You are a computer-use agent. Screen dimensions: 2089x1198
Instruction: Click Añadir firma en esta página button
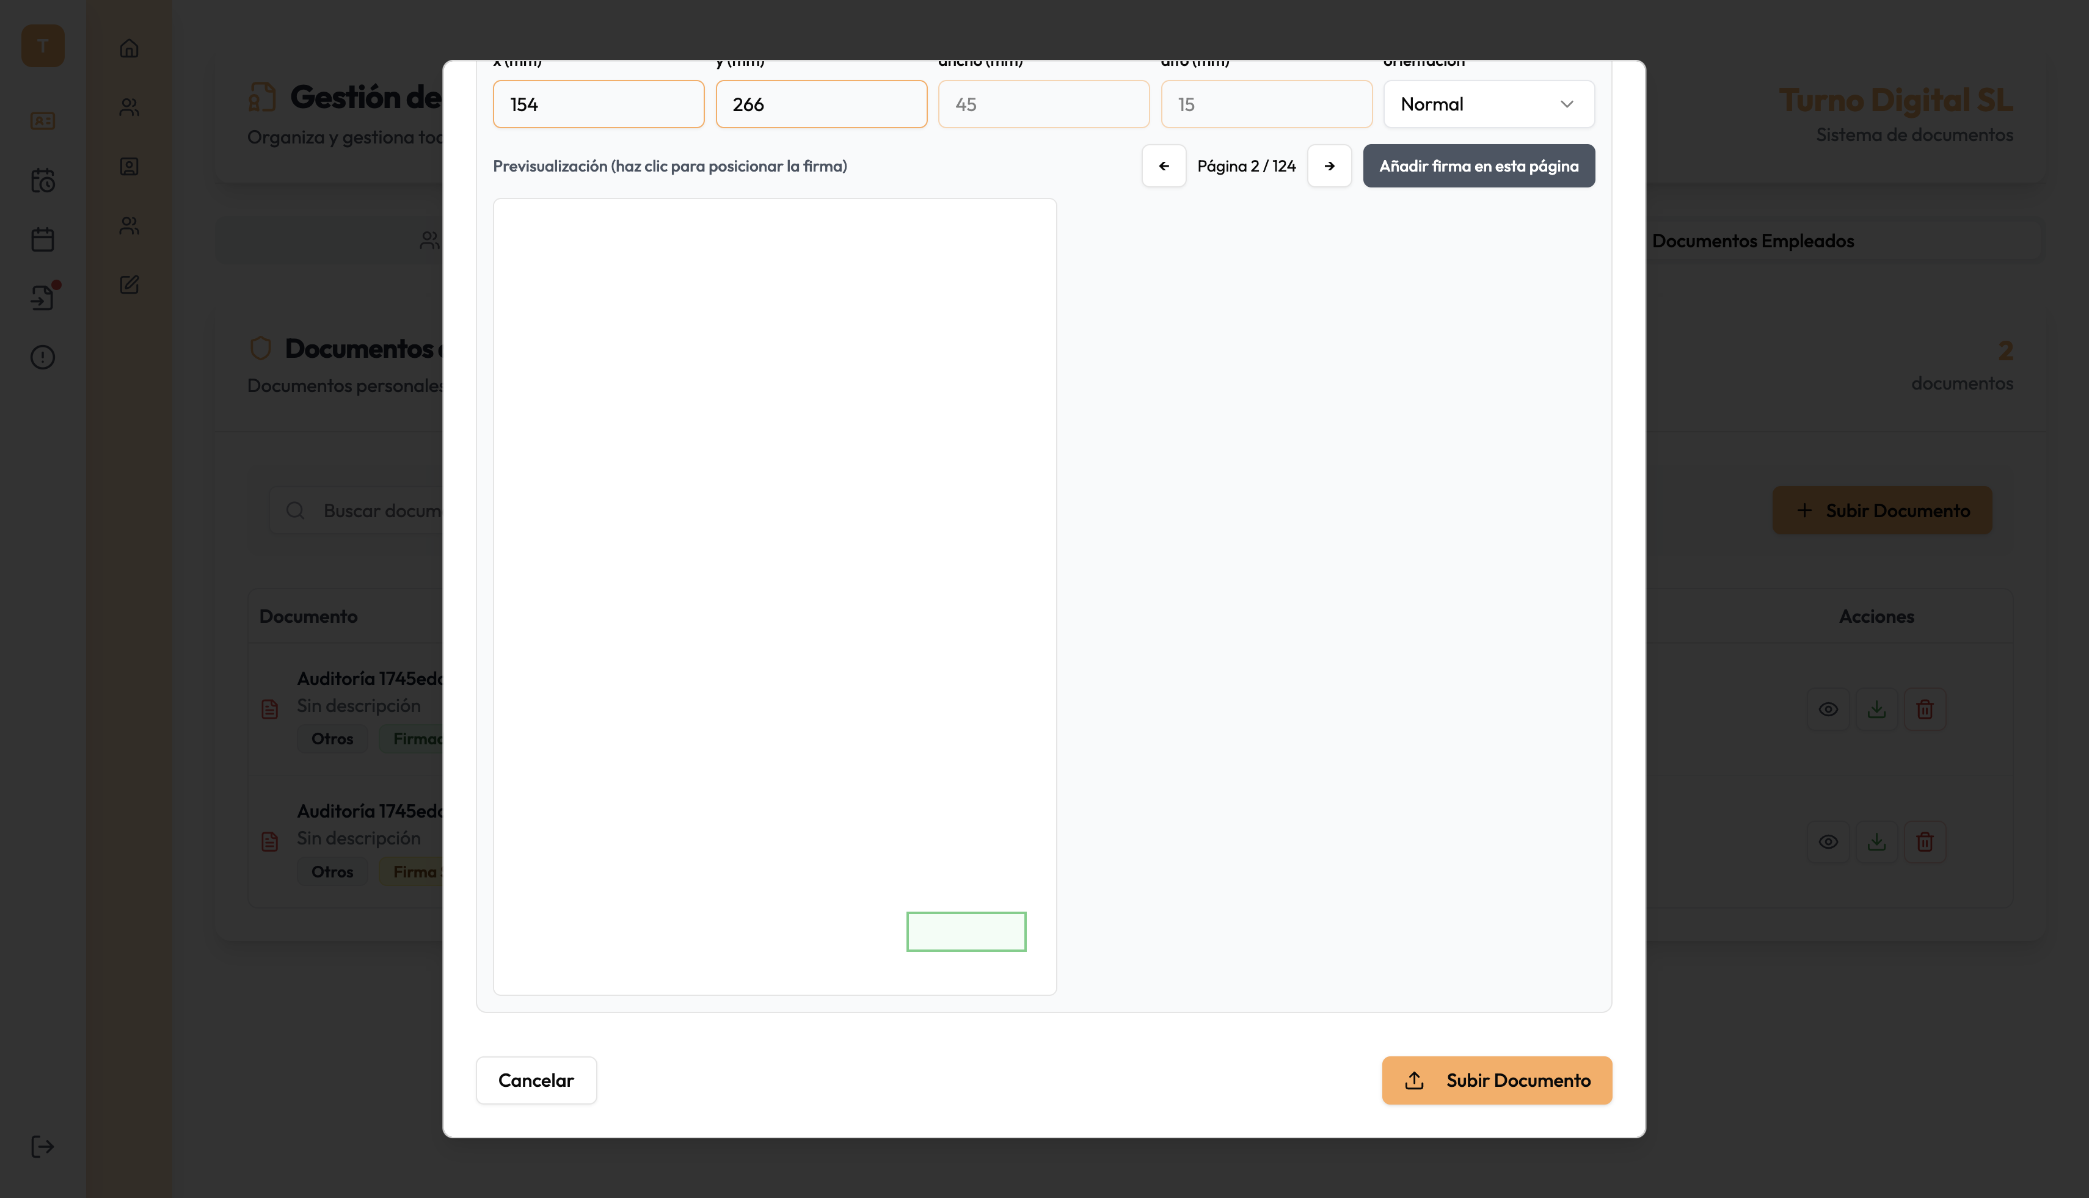point(1479,166)
